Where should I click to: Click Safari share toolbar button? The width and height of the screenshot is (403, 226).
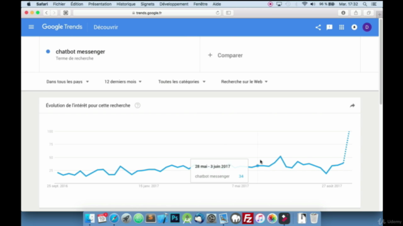click(x=356, y=13)
